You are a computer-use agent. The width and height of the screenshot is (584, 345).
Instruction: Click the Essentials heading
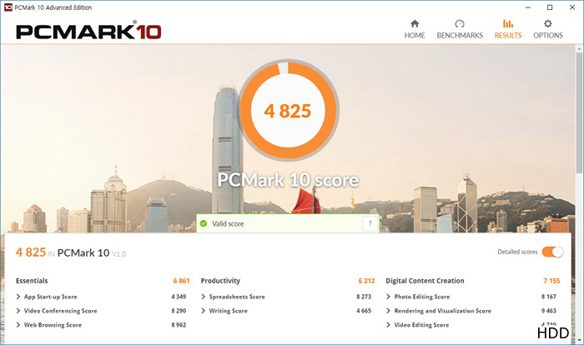[x=32, y=281]
